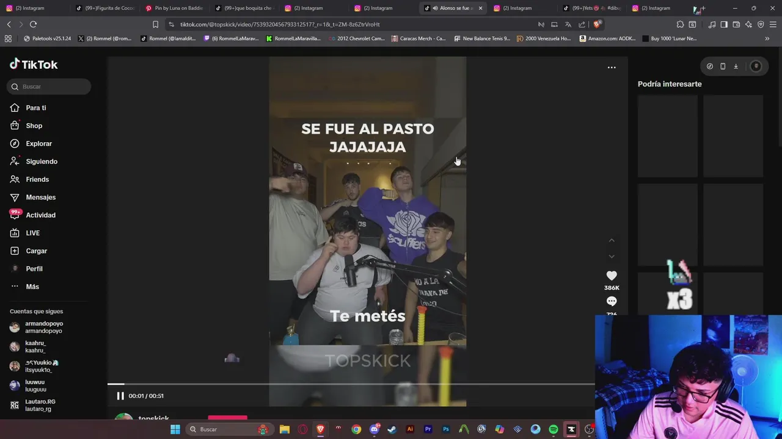Open Mensajes

pyautogui.click(x=33, y=197)
